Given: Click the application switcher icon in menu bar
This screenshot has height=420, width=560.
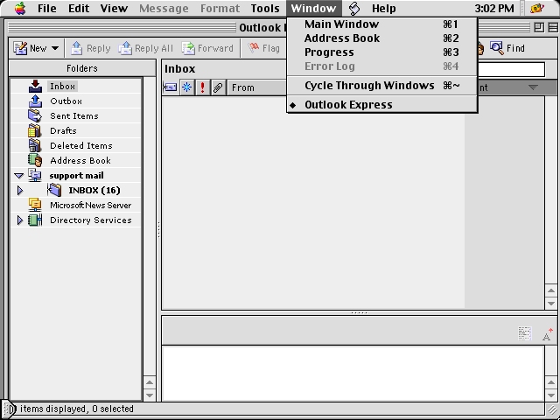Looking at the screenshot, I should click(537, 8).
